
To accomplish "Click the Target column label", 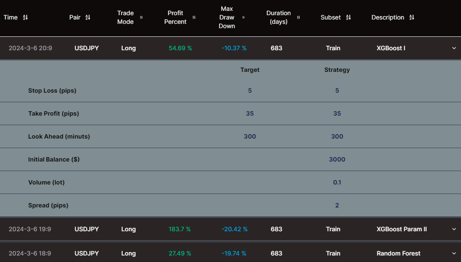I will [x=250, y=70].
